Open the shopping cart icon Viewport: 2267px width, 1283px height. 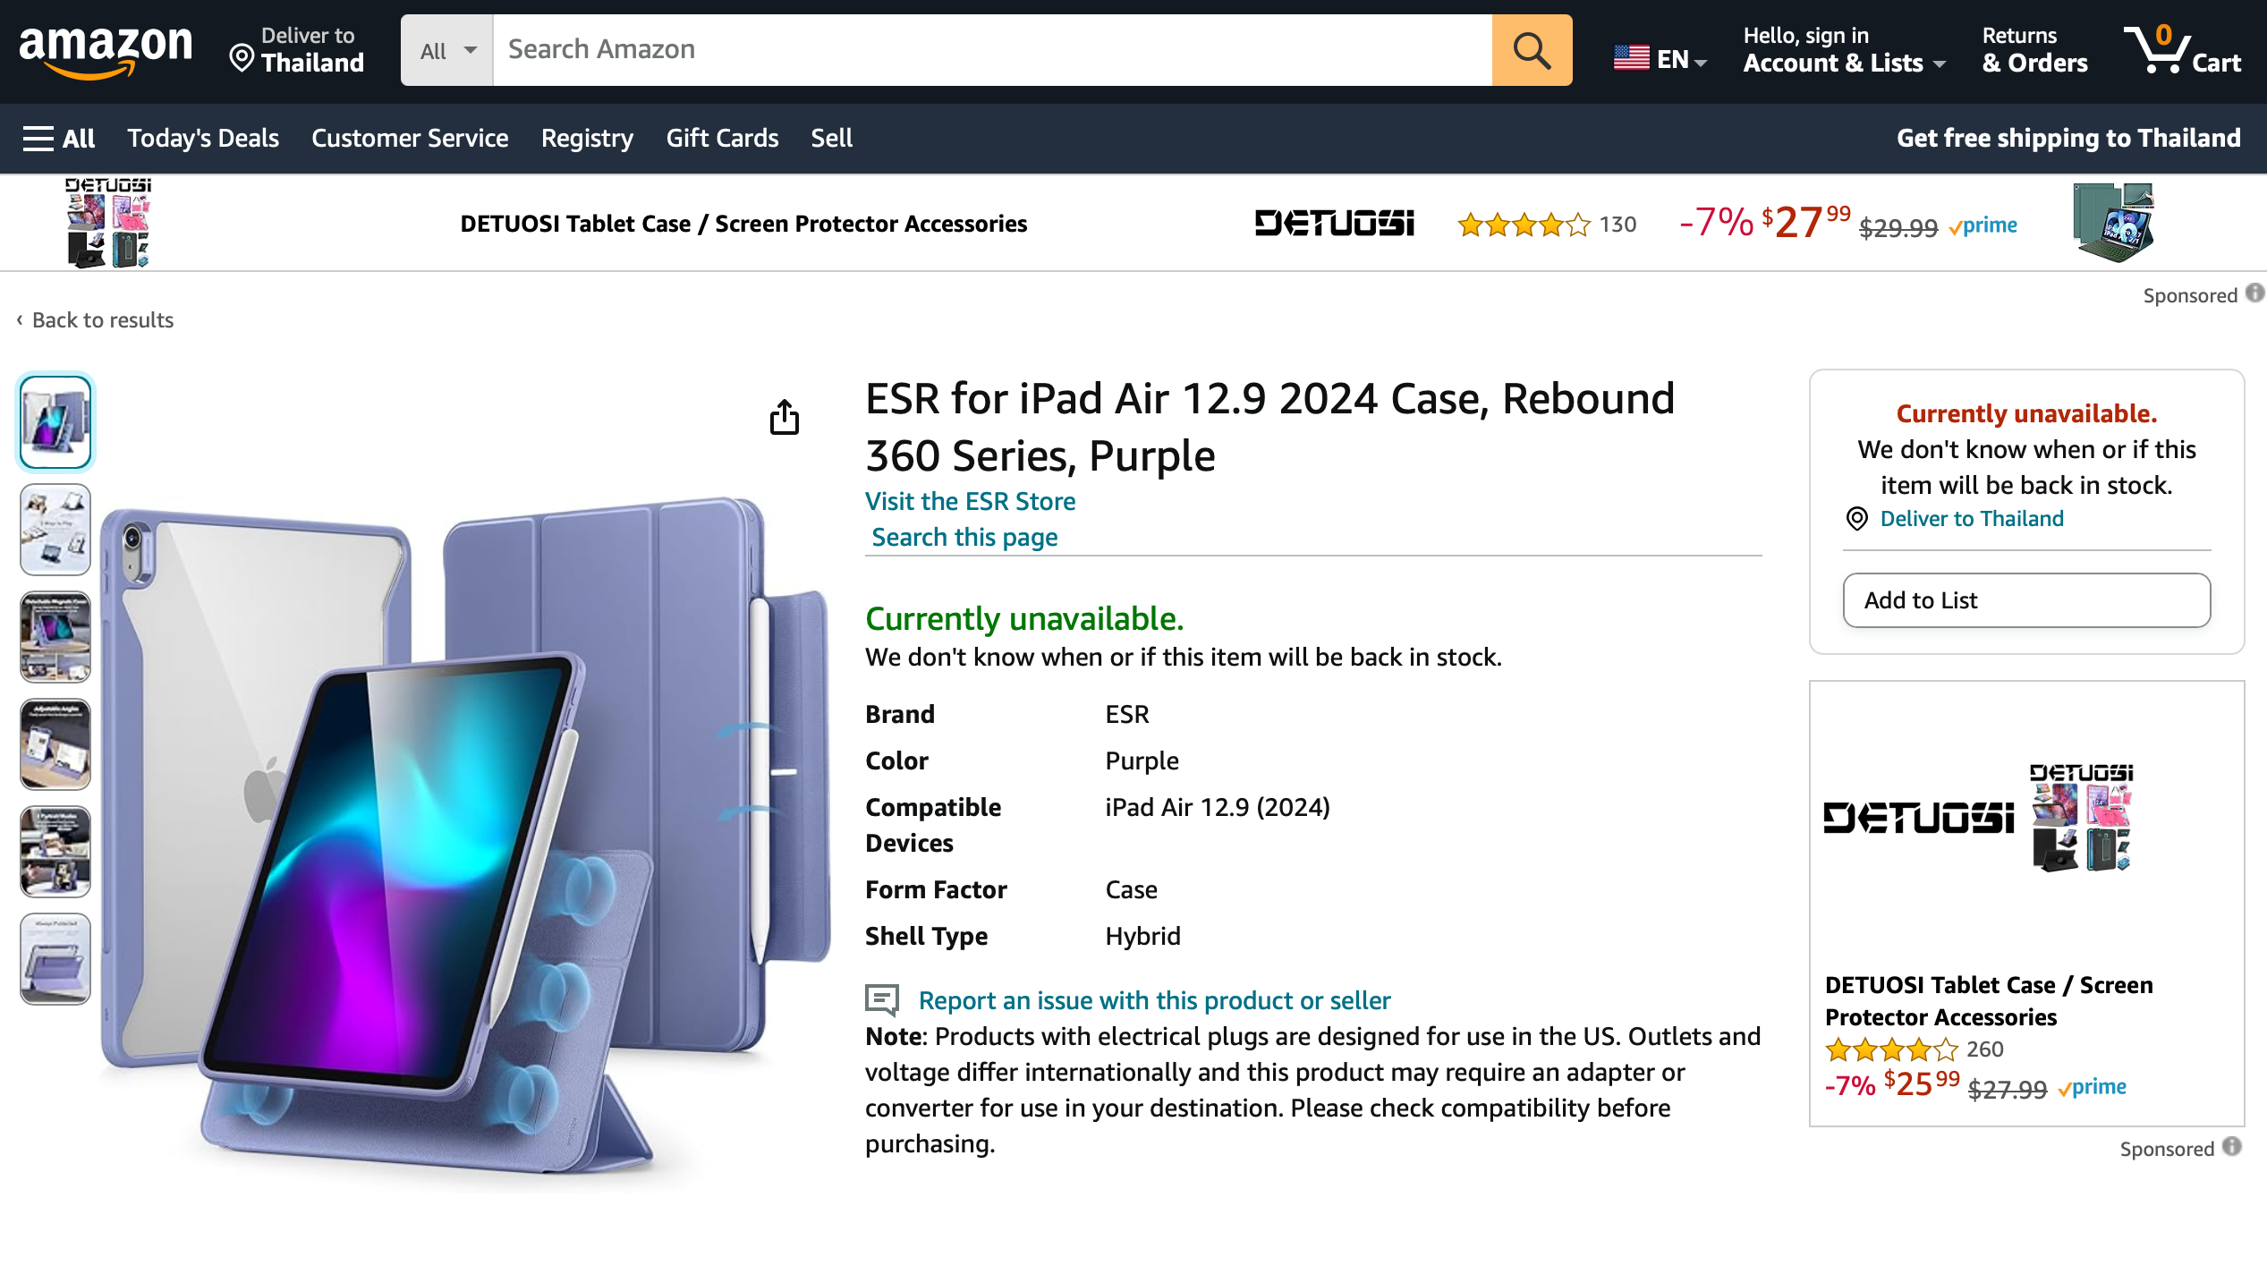click(x=2181, y=50)
